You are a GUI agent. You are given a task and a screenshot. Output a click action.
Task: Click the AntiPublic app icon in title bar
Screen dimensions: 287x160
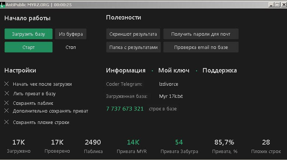3,4
